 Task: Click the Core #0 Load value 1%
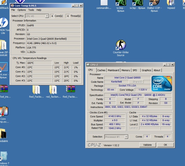click(x=76, y=67)
